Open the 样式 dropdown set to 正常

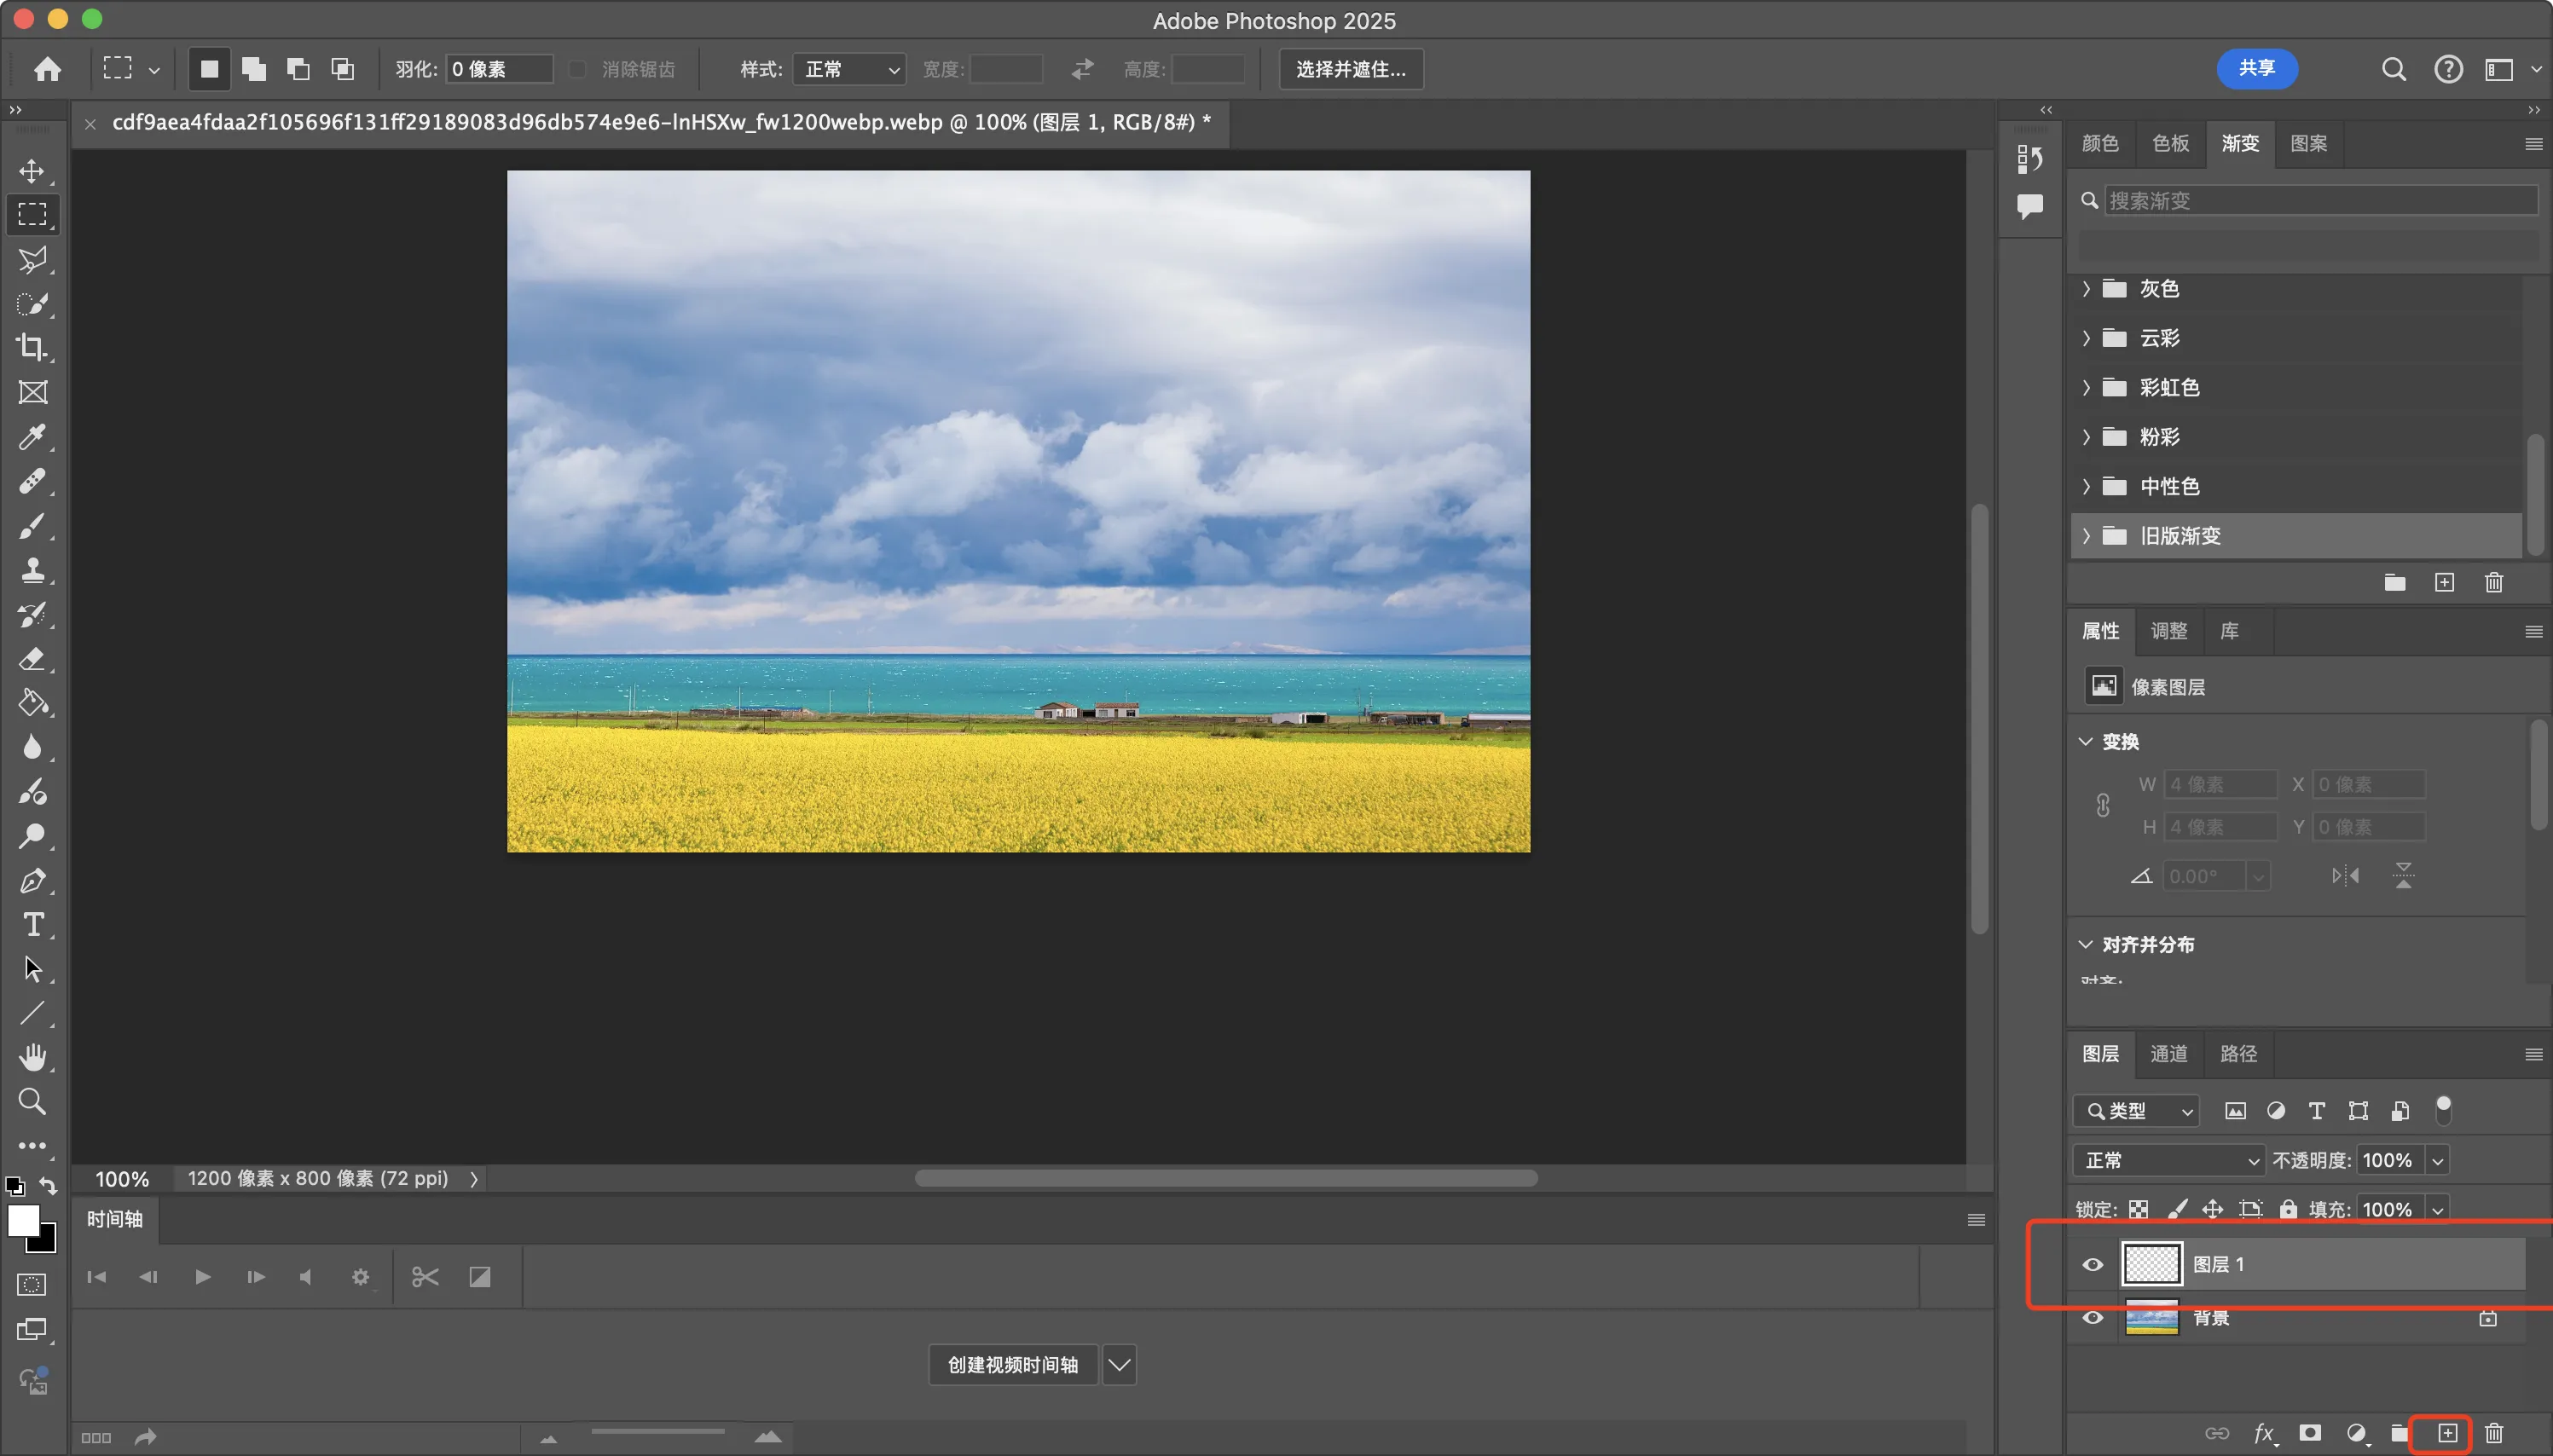(x=849, y=69)
